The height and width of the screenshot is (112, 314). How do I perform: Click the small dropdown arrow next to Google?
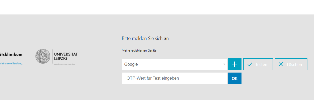224,64
